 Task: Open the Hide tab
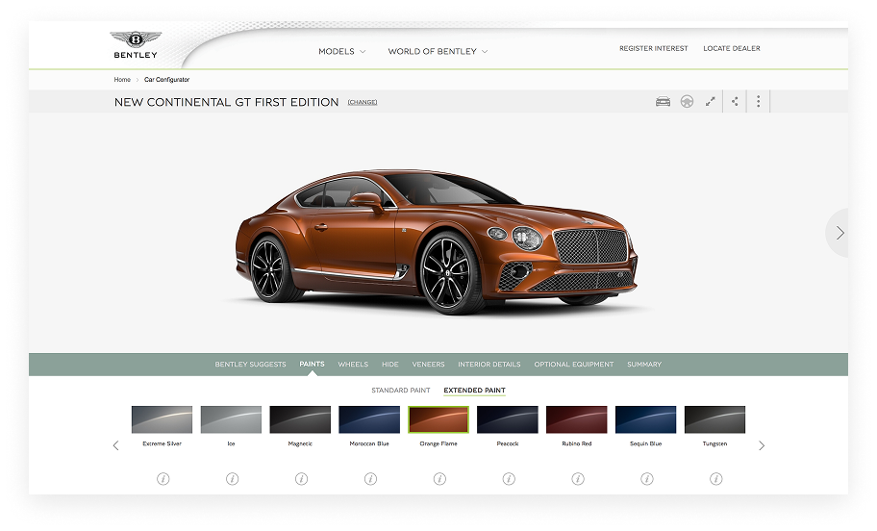click(x=390, y=365)
